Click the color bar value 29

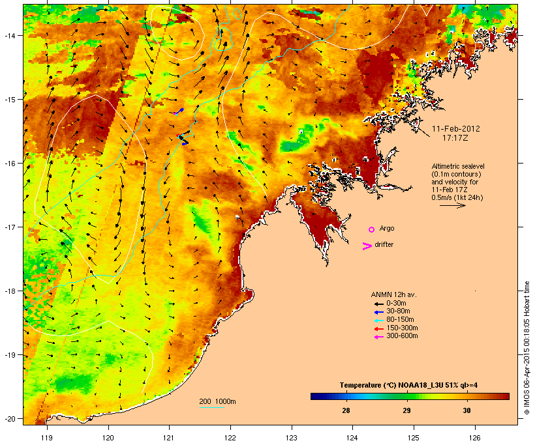click(406, 410)
